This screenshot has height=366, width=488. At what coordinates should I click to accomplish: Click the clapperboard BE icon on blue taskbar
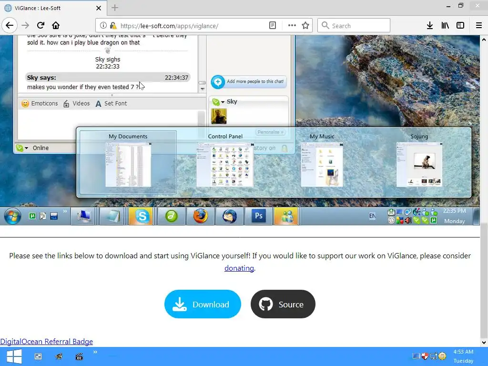point(79,356)
